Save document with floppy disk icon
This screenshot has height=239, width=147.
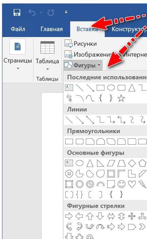(17, 12)
